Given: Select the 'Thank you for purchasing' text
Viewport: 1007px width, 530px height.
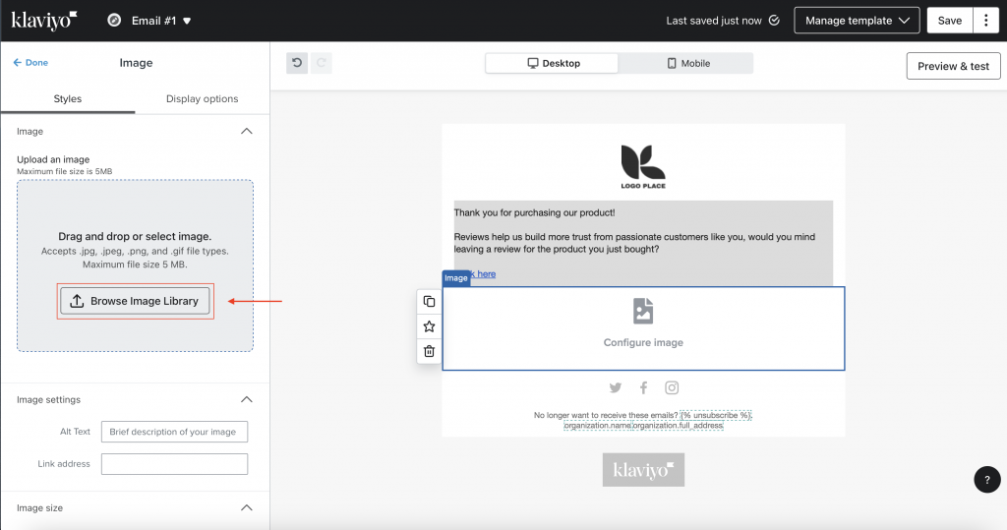Looking at the screenshot, I should pyautogui.click(x=534, y=212).
